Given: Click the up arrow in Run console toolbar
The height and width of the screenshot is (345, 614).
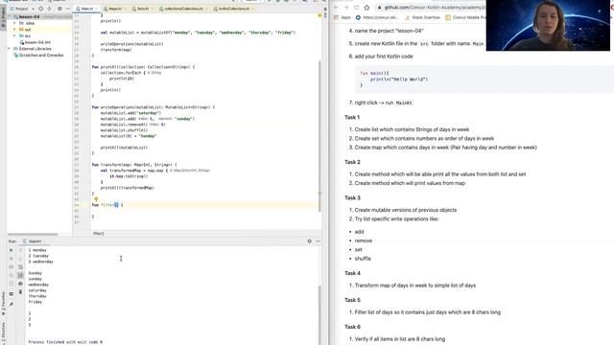Looking at the screenshot, I should (20, 250).
